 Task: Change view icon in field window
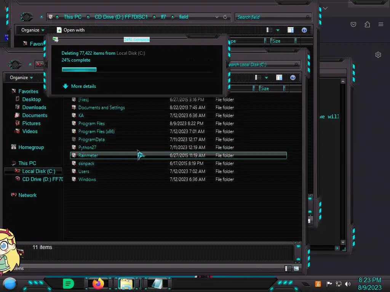click(269, 30)
